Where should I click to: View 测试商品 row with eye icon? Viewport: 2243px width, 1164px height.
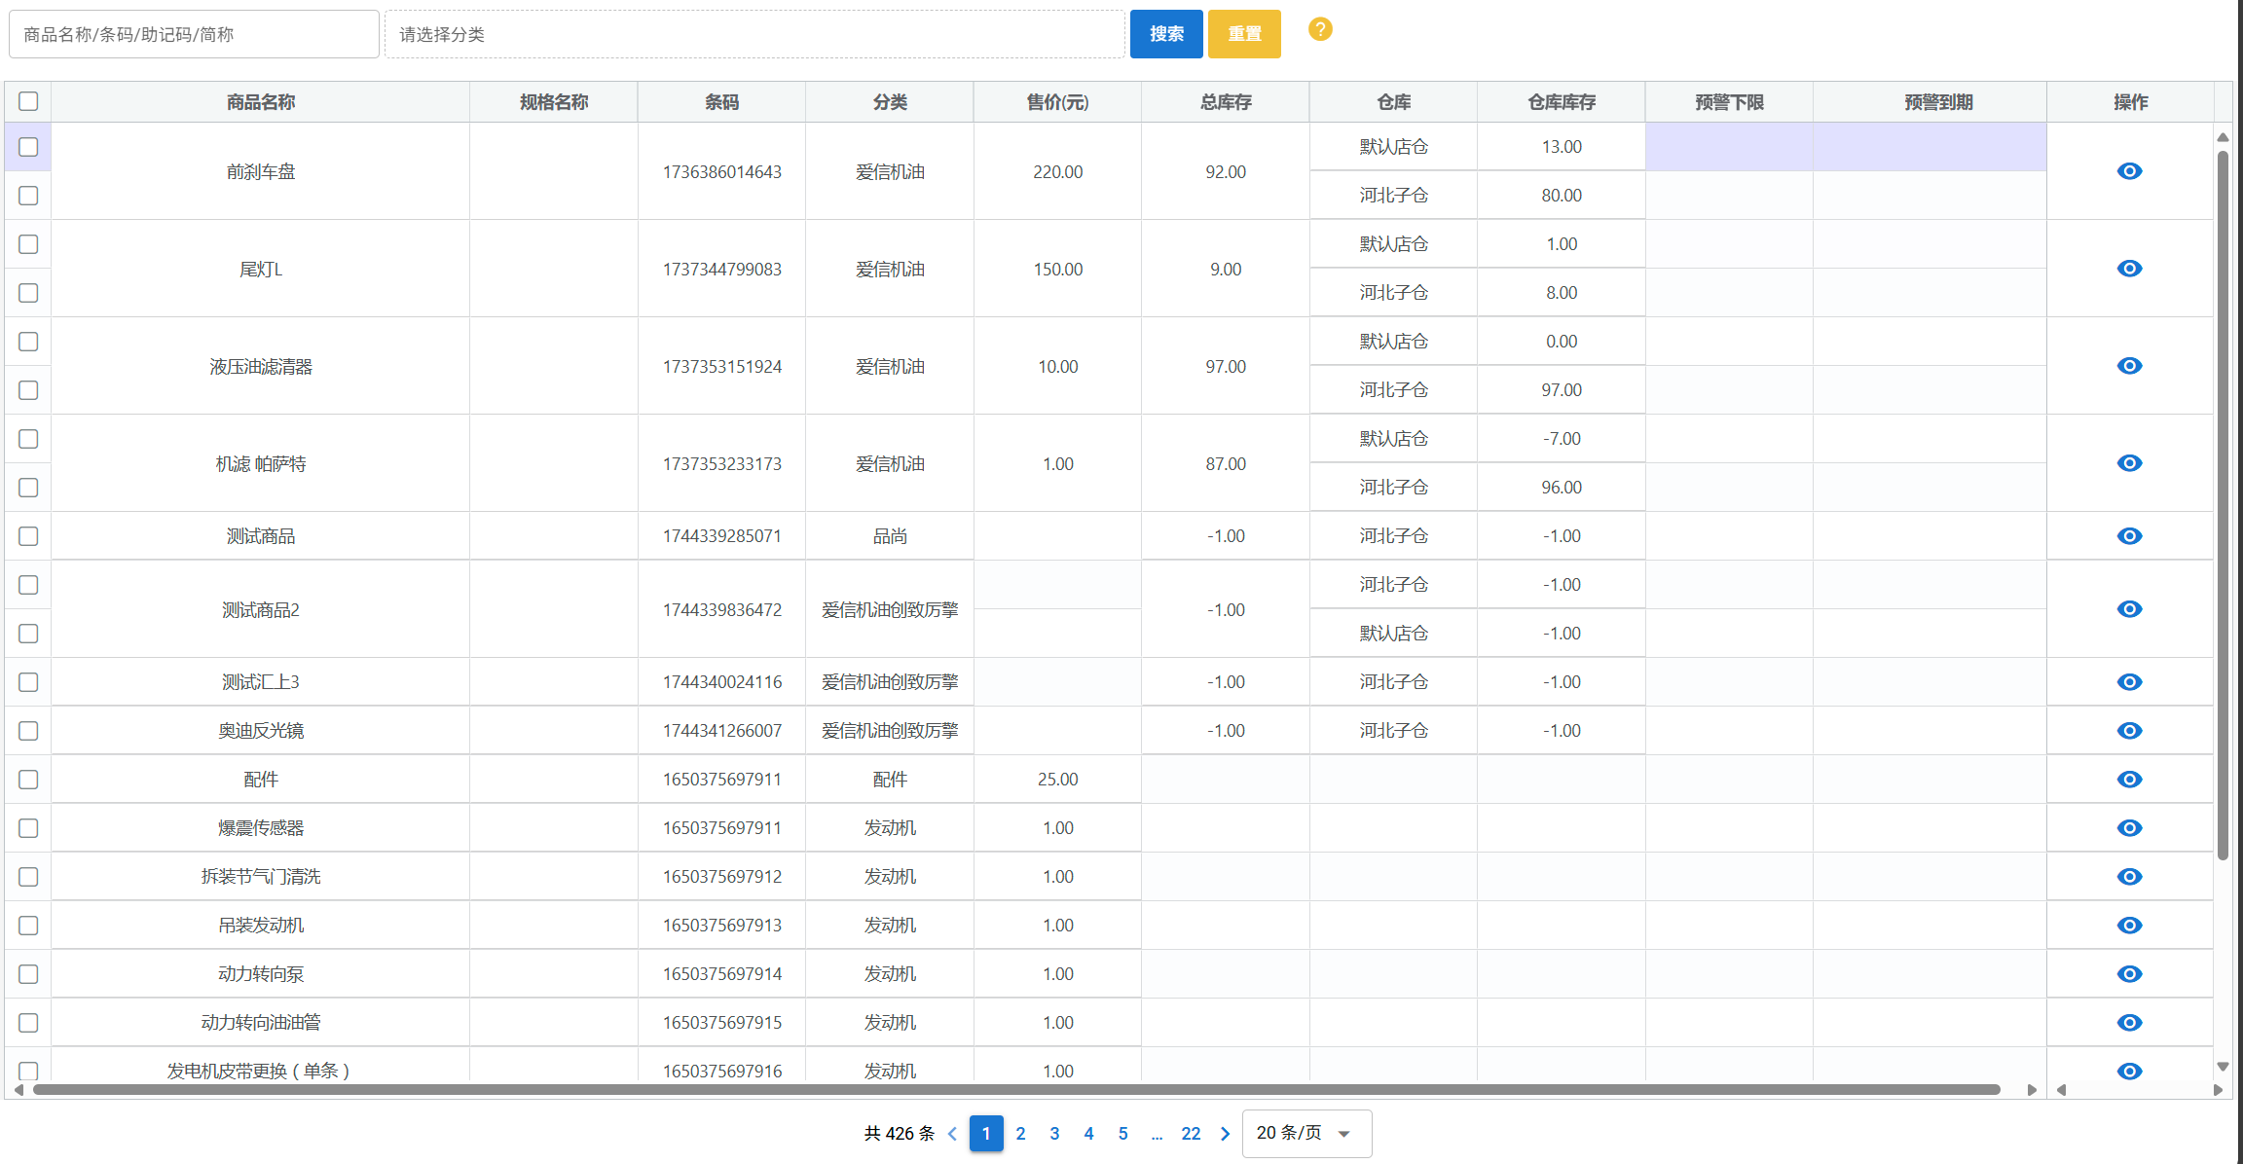click(2129, 536)
